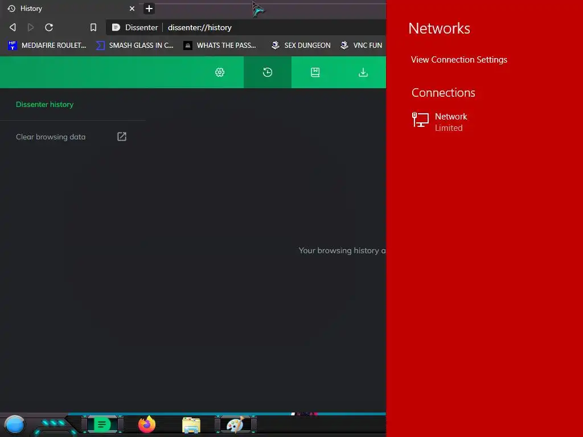Close the History tab

(x=132, y=9)
